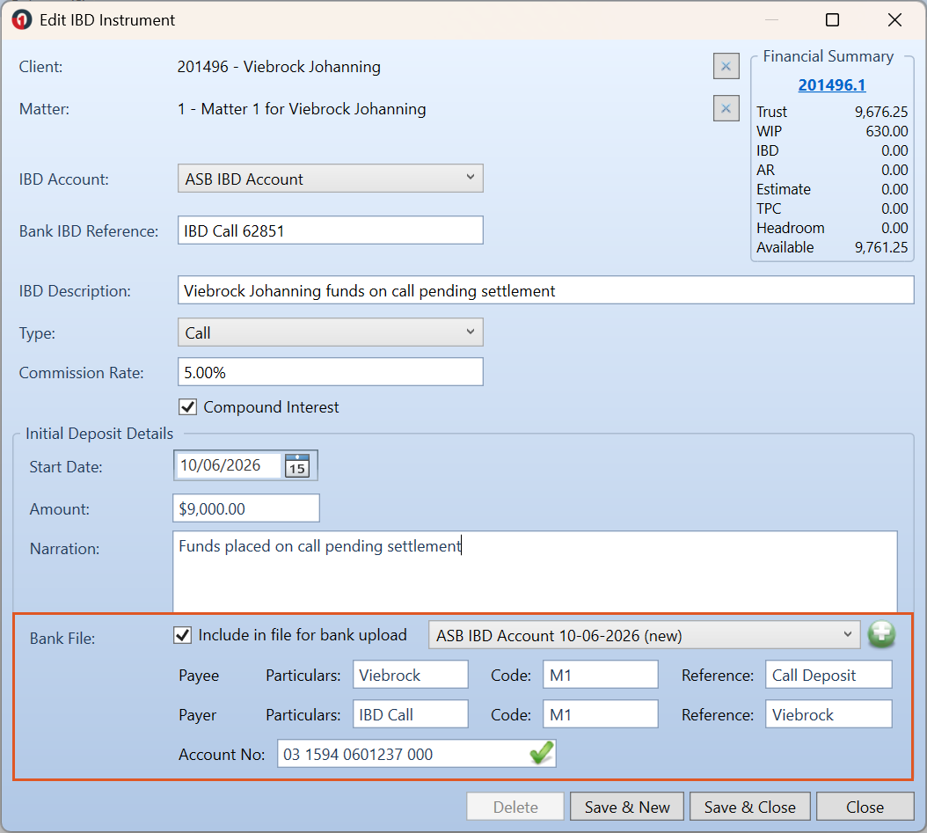Viewport: 927px width, 833px height.
Task: Expand the Type dropdown showing Call
Action: (331, 332)
